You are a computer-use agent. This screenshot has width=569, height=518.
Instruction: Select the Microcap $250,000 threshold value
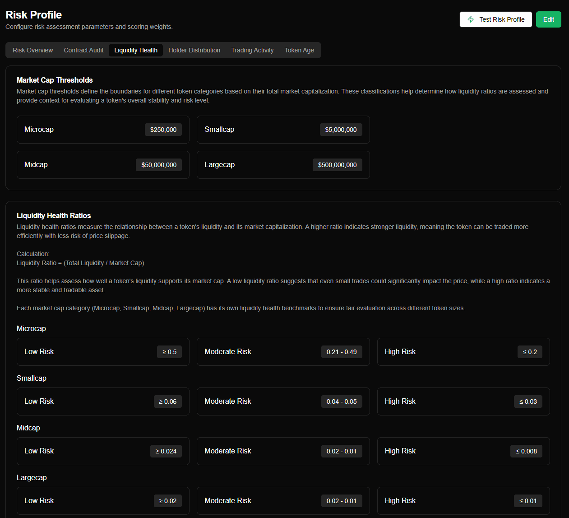coord(163,130)
